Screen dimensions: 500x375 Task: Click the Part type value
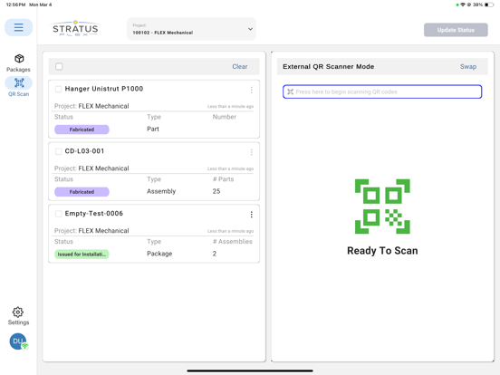coord(153,129)
